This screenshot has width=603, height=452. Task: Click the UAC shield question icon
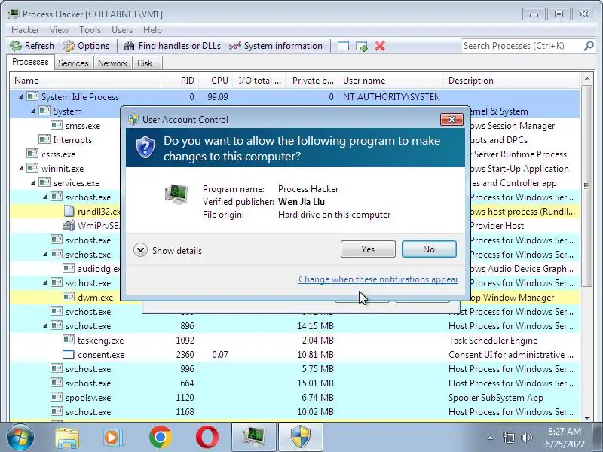pos(145,147)
